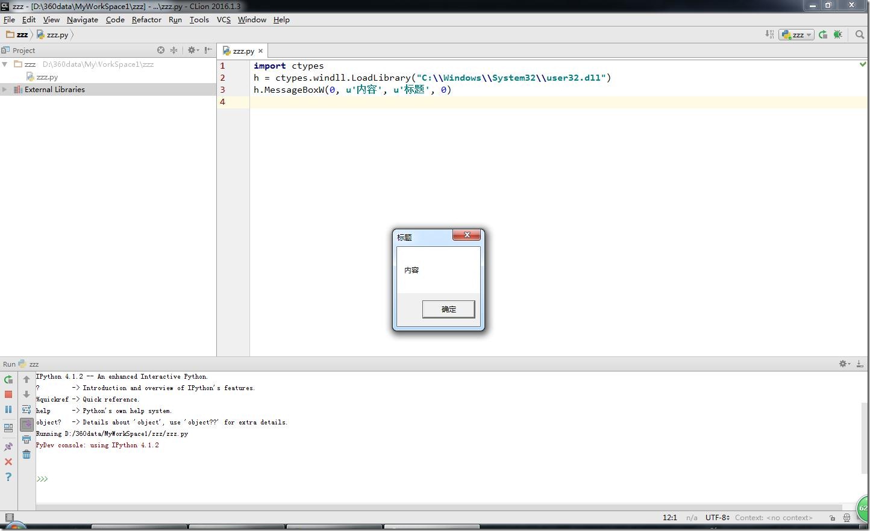Confirm the message box with 确定

pyautogui.click(x=448, y=309)
